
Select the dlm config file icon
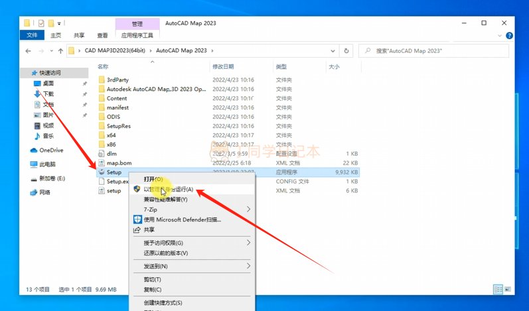click(x=102, y=154)
